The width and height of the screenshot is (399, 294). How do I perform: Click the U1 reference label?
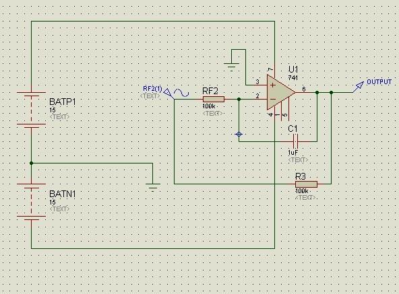(x=293, y=69)
